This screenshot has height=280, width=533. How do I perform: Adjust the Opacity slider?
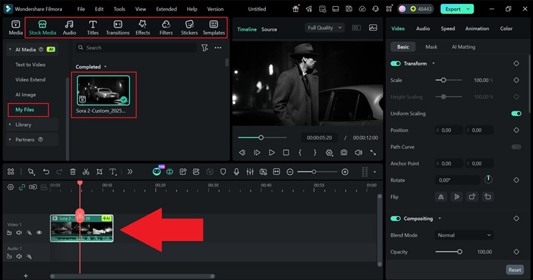pyautogui.click(x=459, y=252)
